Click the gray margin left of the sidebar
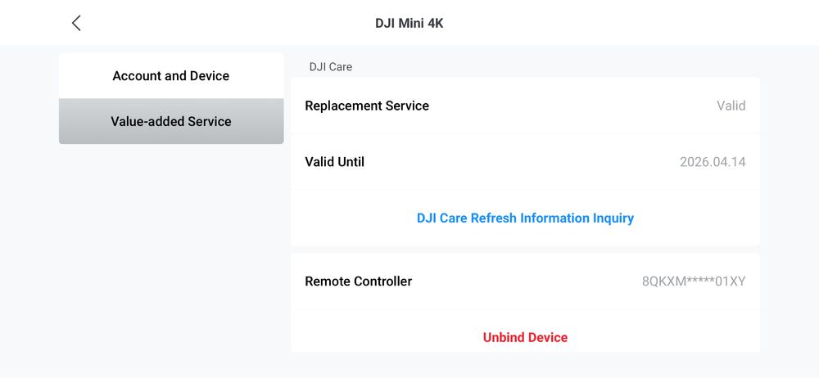This screenshot has height=378, width=819. (29, 205)
